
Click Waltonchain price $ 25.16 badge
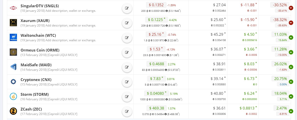156,34
